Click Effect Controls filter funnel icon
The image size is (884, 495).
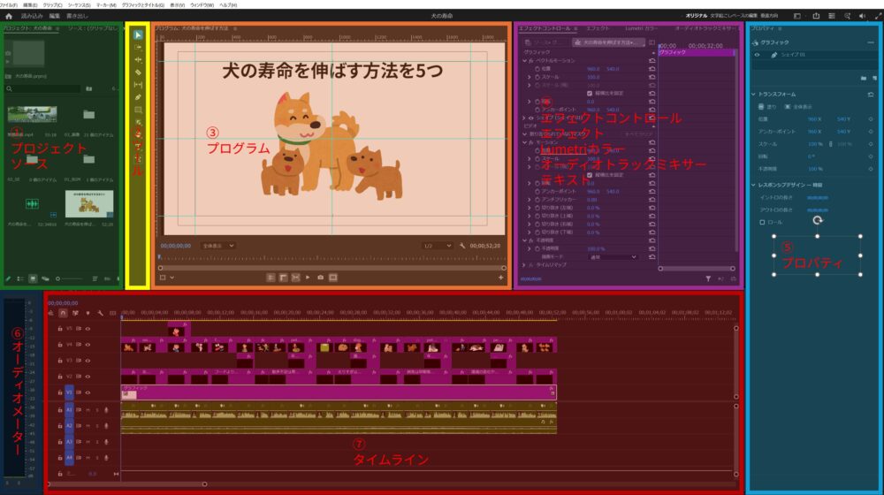pyautogui.click(x=708, y=278)
